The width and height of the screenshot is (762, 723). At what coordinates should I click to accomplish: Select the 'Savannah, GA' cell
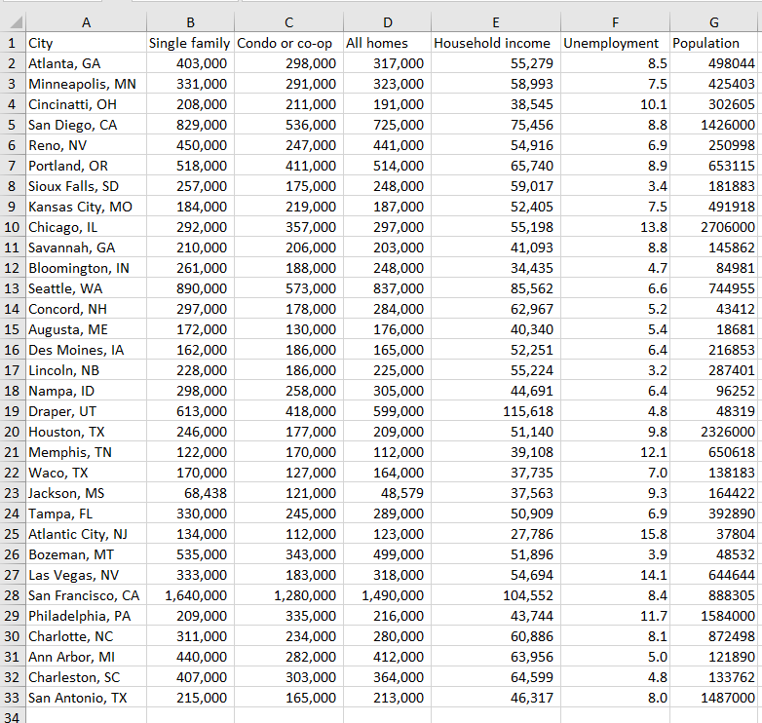point(86,247)
